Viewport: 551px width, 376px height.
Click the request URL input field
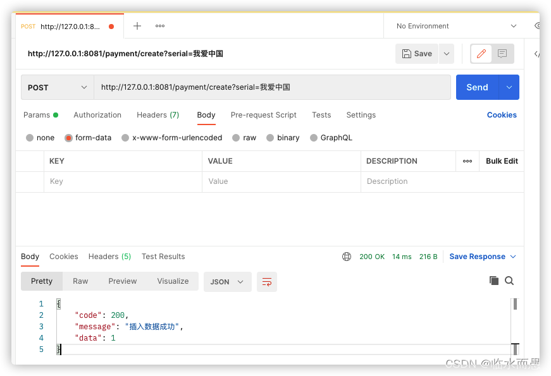coord(273,87)
